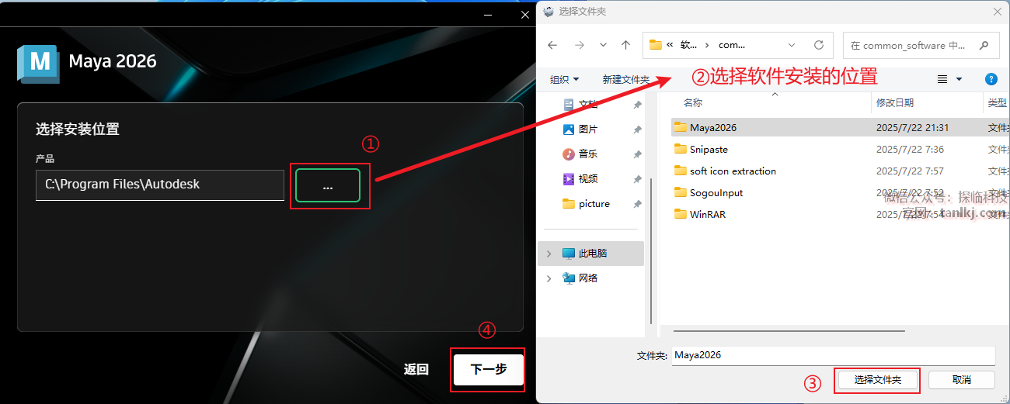Image resolution: width=1010 pixels, height=404 pixels.
Task: Click date 2025/7/22 7:36 of Snipaste
Action: pyautogui.click(x=910, y=149)
